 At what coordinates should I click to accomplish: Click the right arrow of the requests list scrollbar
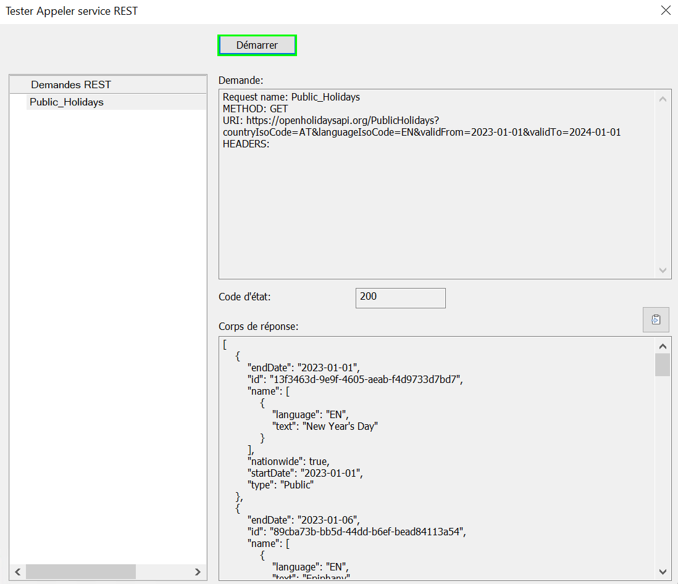coord(198,572)
